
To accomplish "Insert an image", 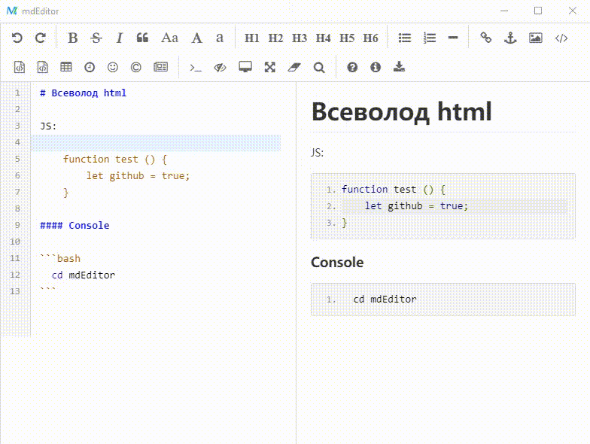I will click(536, 38).
